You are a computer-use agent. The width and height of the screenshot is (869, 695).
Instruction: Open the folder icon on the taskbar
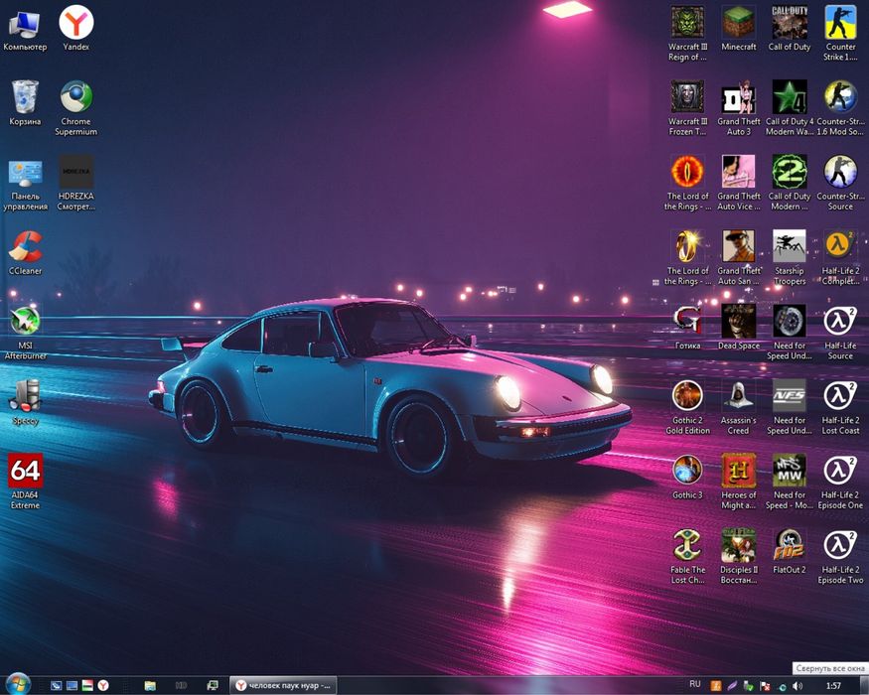point(150,686)
